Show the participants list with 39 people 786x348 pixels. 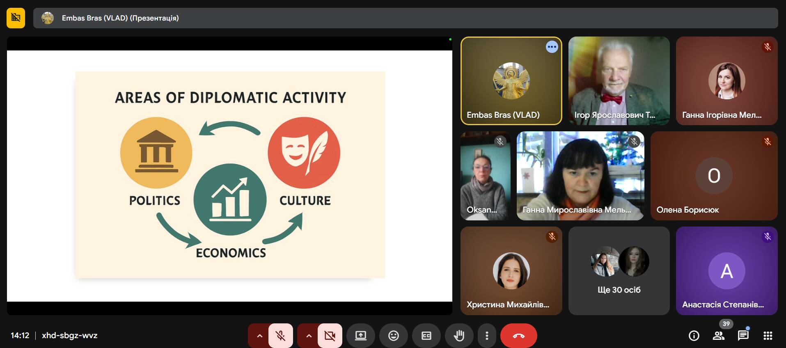point(718,336)
